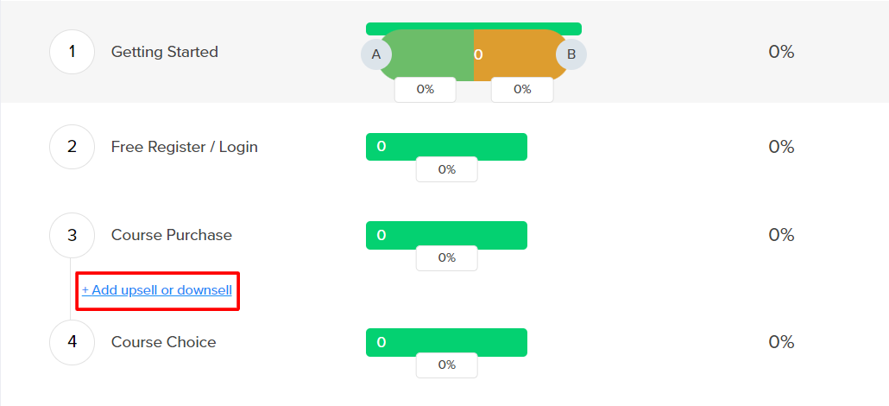Click the Getting Started conversion rate on the right
Viewport: 889px width, 406px height.
pos(781,52)
